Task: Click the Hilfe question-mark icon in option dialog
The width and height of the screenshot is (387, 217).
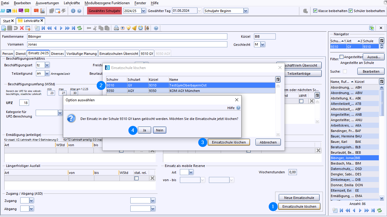Action: point(238,108)
